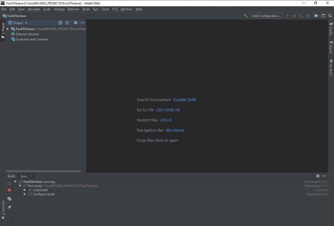334x226 pixels.
Task: Click FuckTheJava navigation bar breadcrumb
Action: (14, 16)
